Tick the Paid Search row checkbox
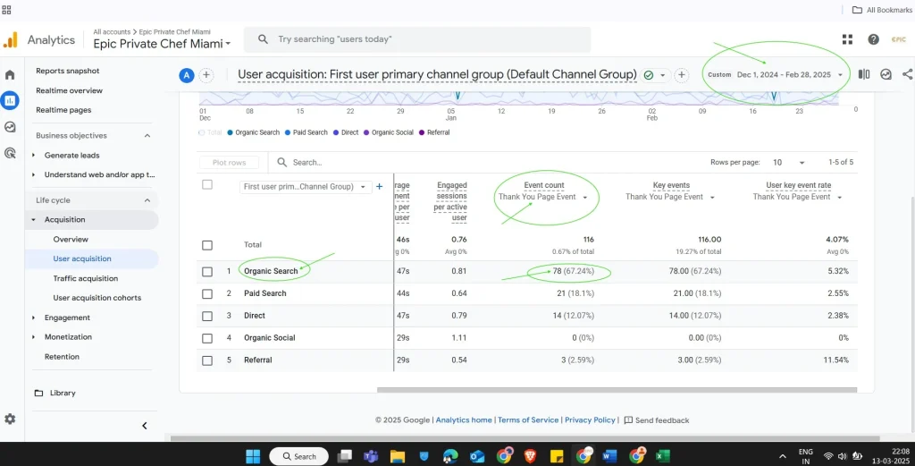Viewport: 915px width, 466px height. [207, 293]
